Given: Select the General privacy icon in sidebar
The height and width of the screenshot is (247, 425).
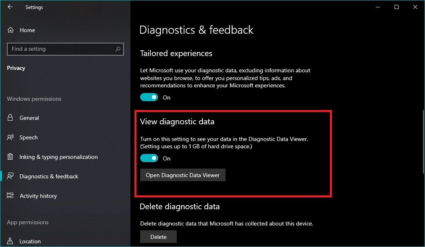Looking at the screenshot, I should pos(11,118).
